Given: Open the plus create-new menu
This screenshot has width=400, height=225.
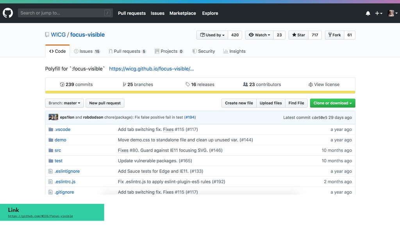Looking at the screenshot, I should click(x=379, y=13).
